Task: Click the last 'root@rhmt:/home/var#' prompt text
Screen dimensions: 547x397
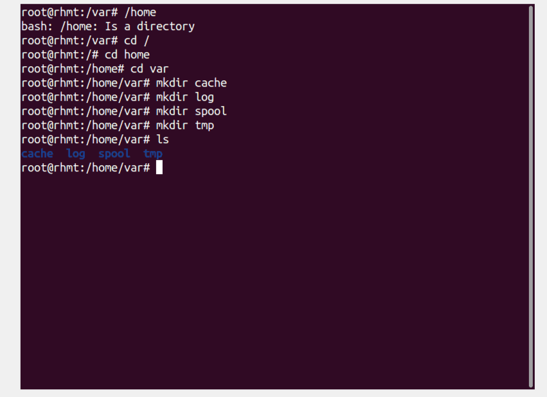Action: pyautogui.click(x=85, y=168)
